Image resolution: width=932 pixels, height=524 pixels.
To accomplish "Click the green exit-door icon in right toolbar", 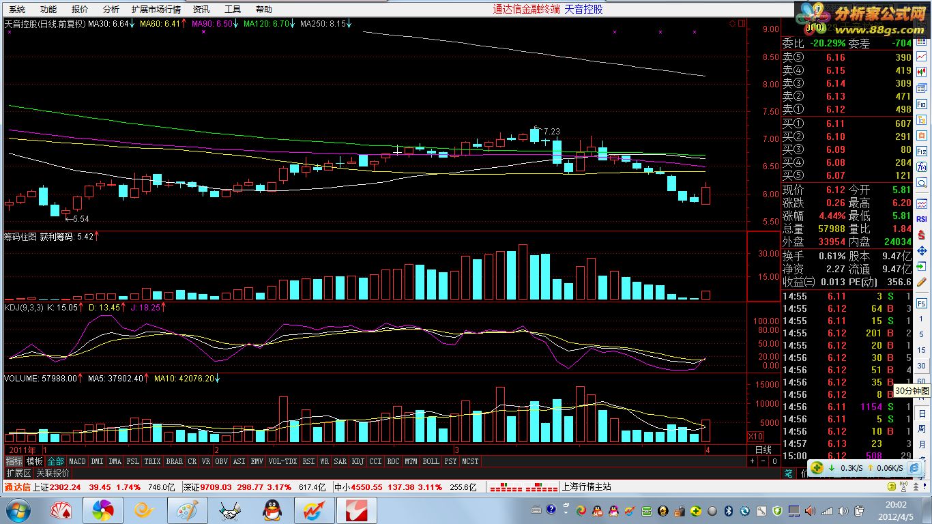I will pyautogui.click(x=922, y=265).
